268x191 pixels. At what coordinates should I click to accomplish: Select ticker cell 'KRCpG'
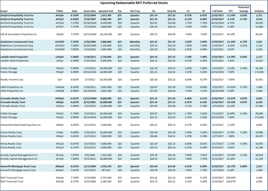[x=59, y=144]
